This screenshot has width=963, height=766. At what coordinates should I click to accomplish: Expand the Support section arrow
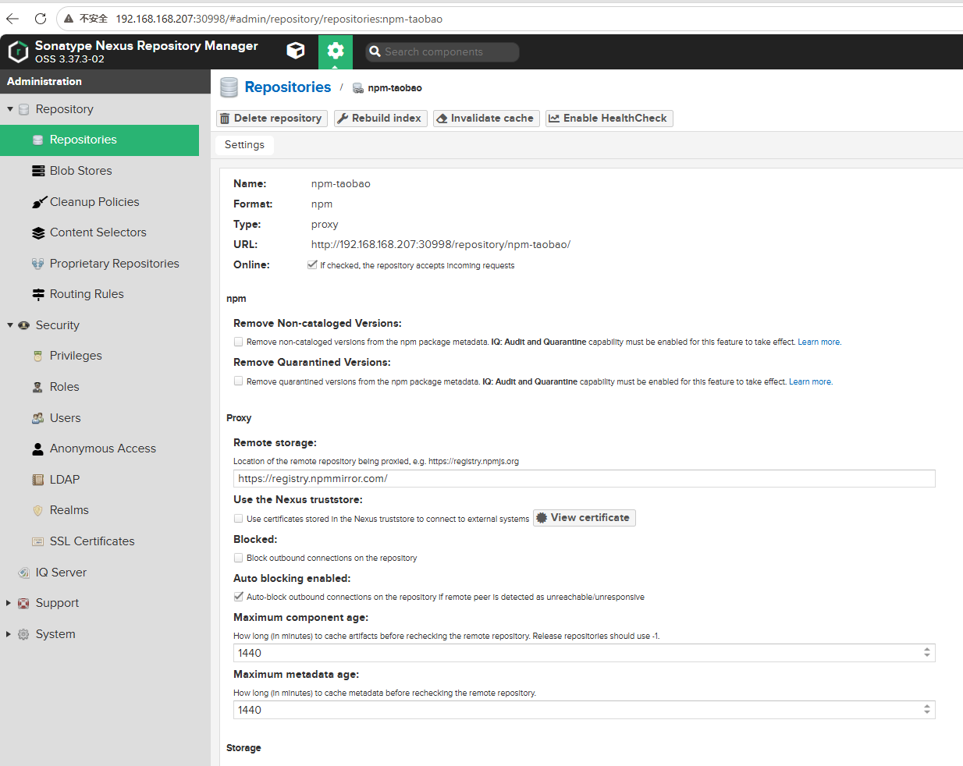coord(9,603)
